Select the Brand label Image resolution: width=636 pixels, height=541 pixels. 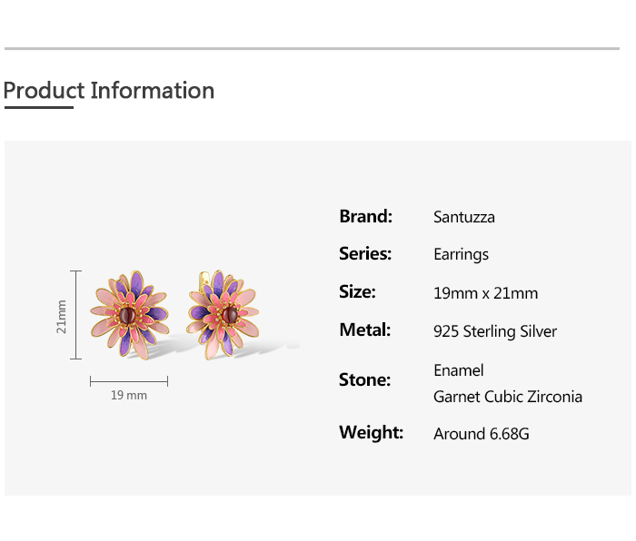point(365,216)
